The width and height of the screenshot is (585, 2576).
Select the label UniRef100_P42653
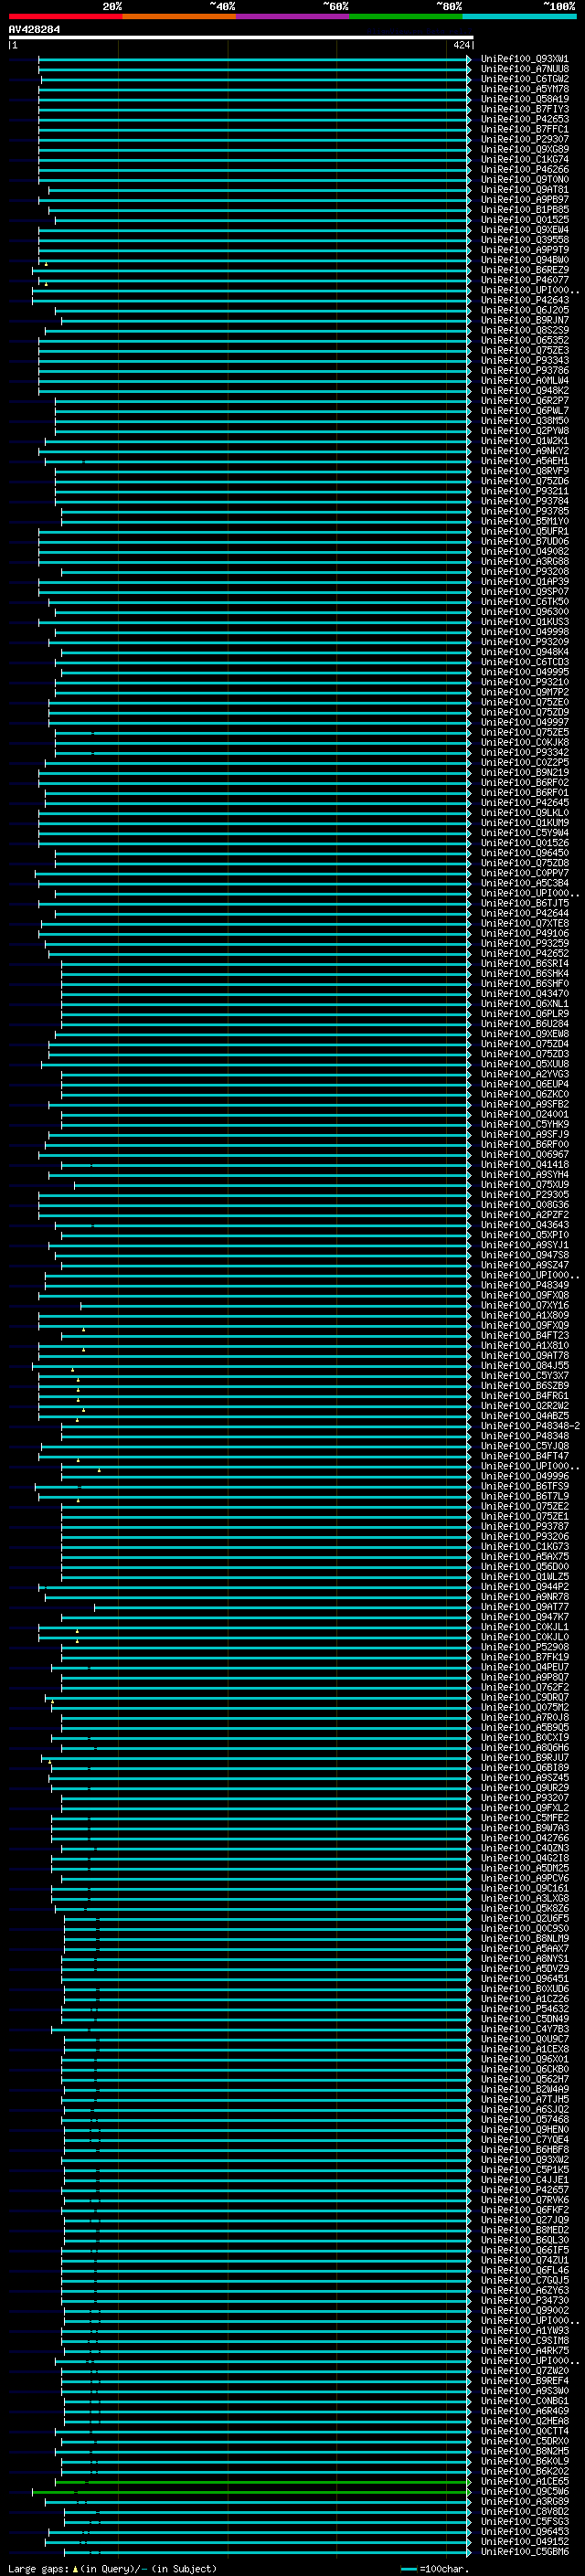click(525, 119)
